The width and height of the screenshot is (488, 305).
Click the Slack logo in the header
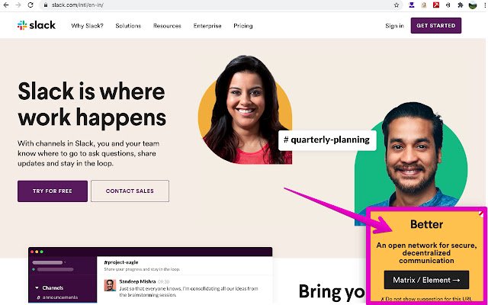37,25
